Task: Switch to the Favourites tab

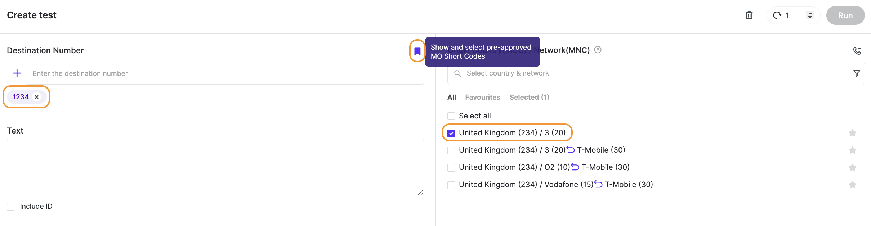Action: tap(482, 97)
